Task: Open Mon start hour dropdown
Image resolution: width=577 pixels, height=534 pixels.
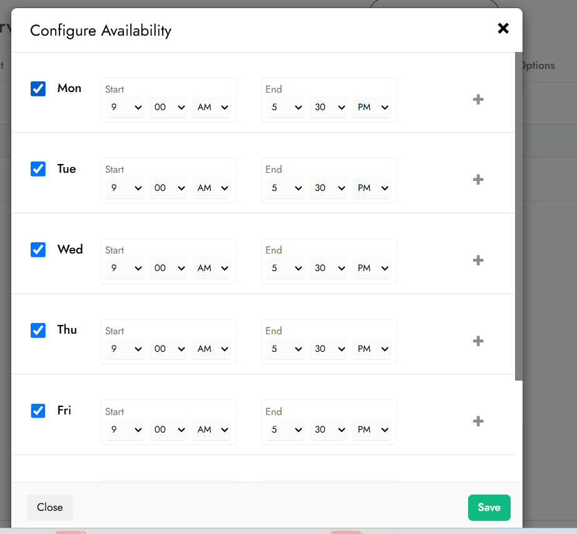Action: click(x=125, y=107)
